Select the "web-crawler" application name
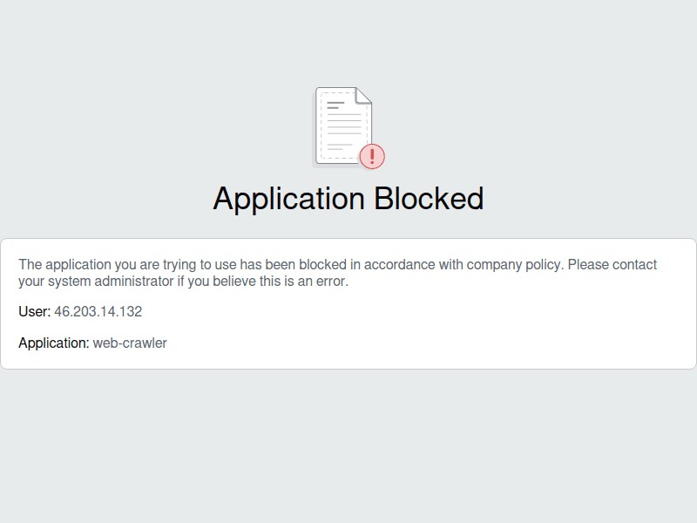This screenshot has height=523, width=697. [x=130, y=343]
